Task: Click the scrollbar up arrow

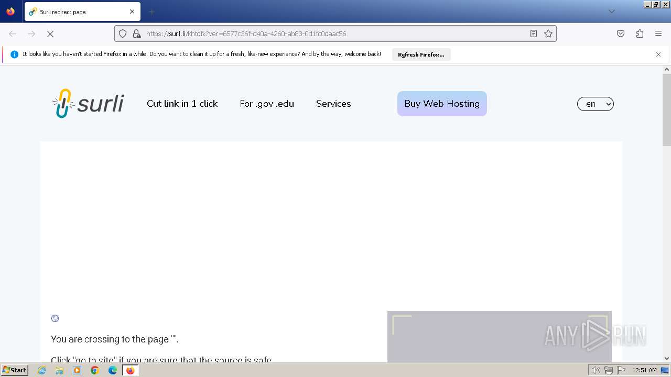Action: [667, 69]
